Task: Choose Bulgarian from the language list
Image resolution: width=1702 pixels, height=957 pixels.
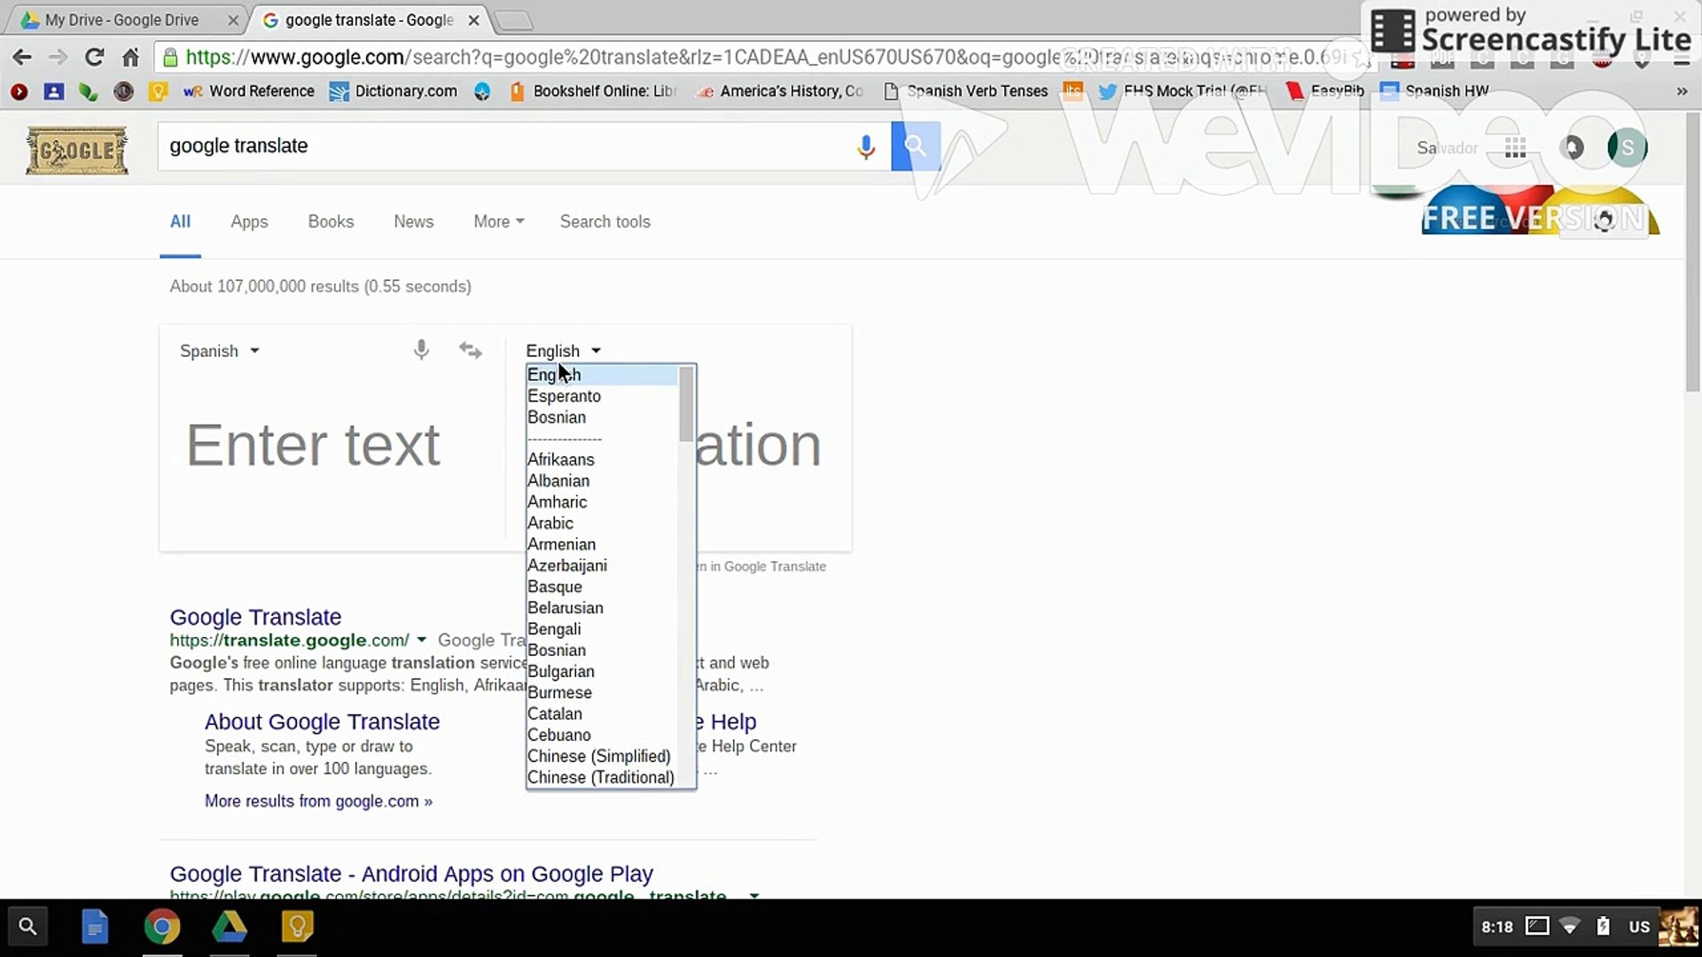Action: [x=602, y=672]
